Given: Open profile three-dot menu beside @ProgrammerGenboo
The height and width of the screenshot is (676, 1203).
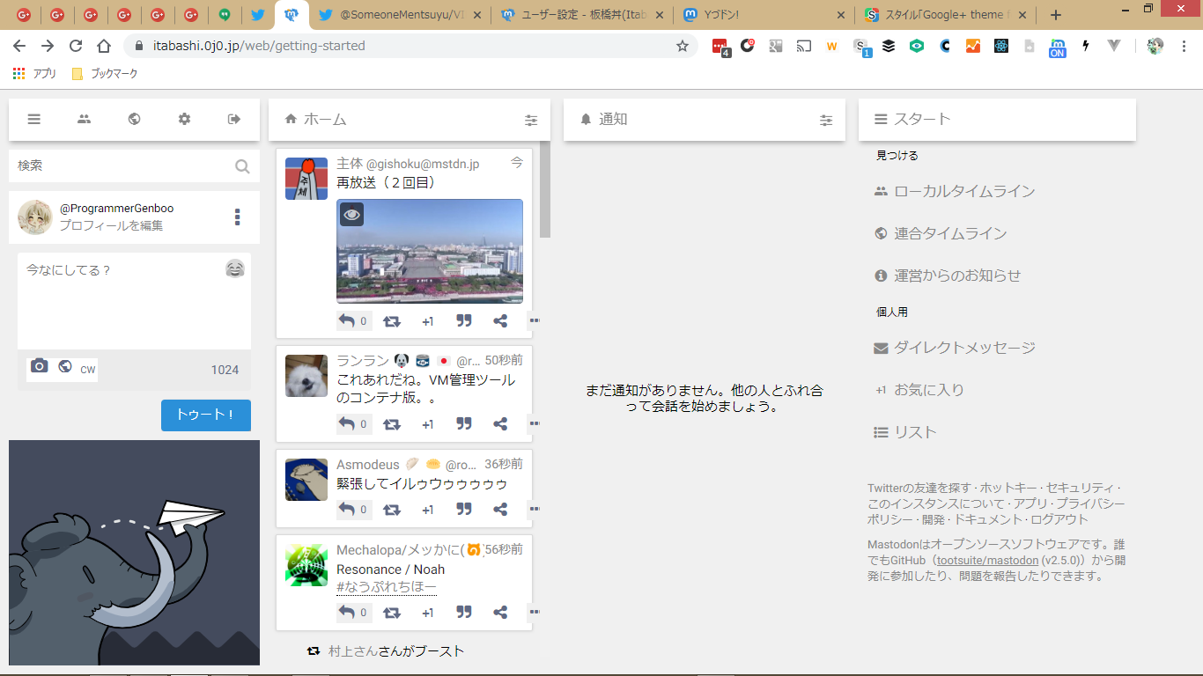Looking at the screenshot, I should (237, 217).
